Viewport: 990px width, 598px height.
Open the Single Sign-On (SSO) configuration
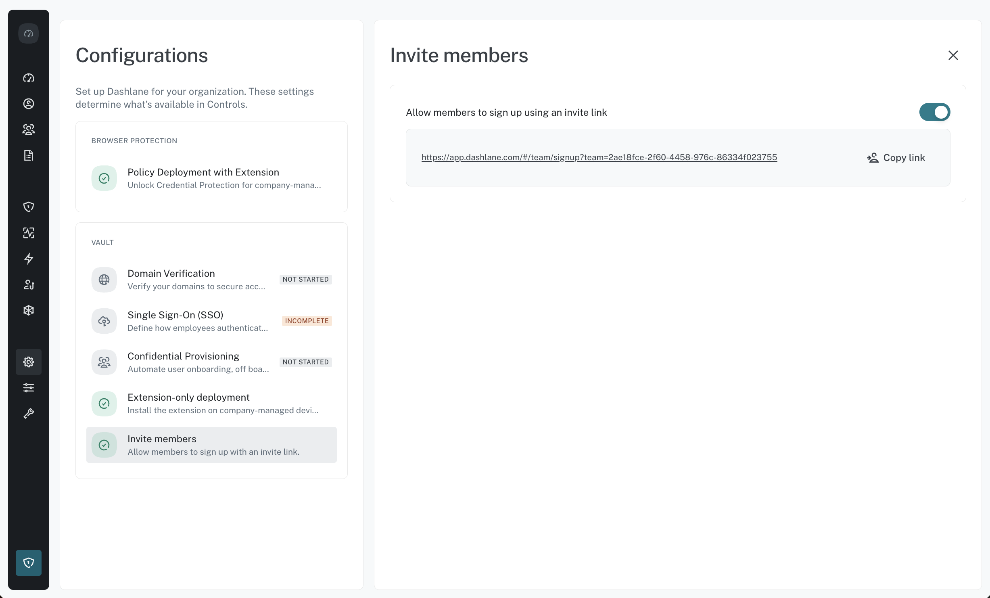click(x=211, y=321)
